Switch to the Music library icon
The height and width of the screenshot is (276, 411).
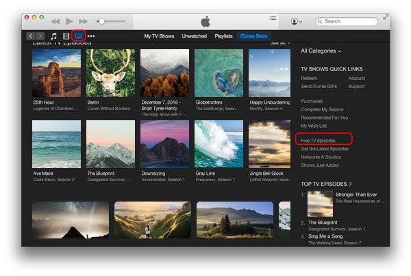tap(53, 36)
